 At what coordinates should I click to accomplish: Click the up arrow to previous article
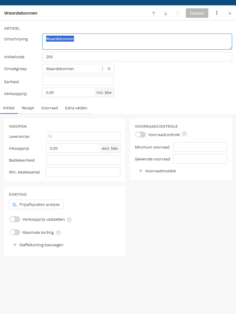[154, 13]
